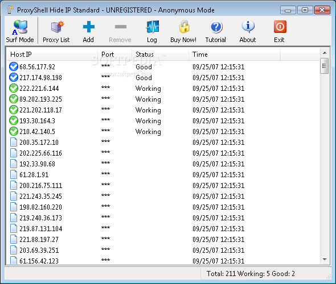The height and width of the screenshot is (284, 336).
Task: Close the ProxyShell window
Action: (x=322, y=10)
